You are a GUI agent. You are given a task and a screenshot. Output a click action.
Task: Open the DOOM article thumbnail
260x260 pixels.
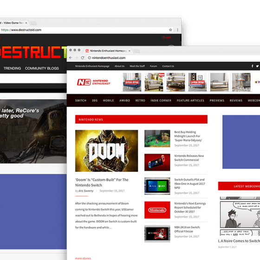106,151
